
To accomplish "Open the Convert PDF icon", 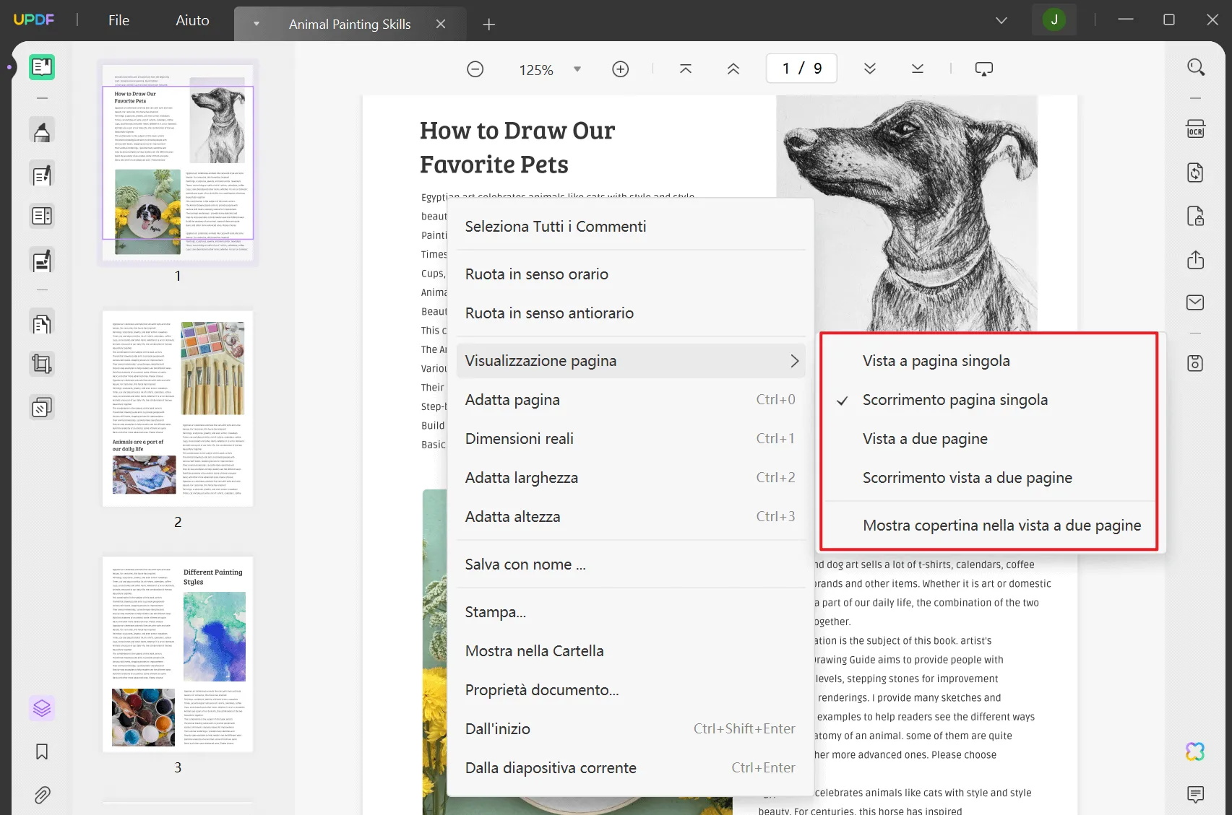I will pyautogui.click(x=1196, y=173).
